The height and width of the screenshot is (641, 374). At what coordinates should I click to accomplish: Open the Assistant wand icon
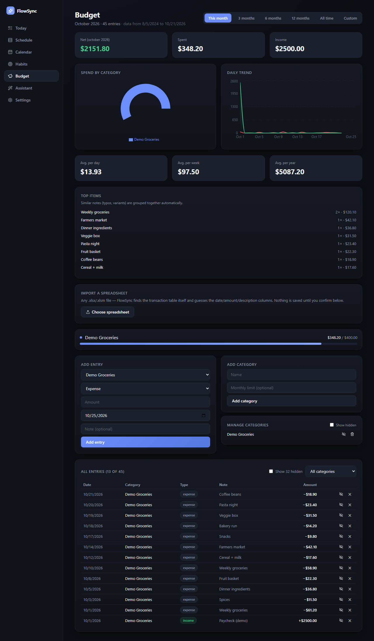(x=10, y=88)
